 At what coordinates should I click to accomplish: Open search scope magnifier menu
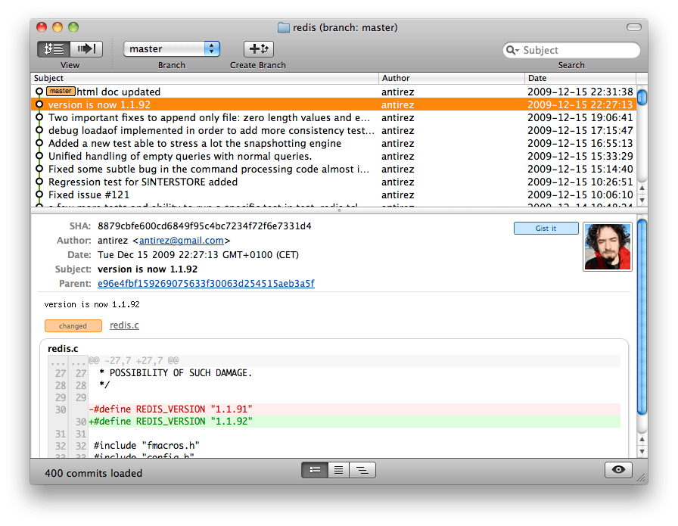tap(512, 50)
